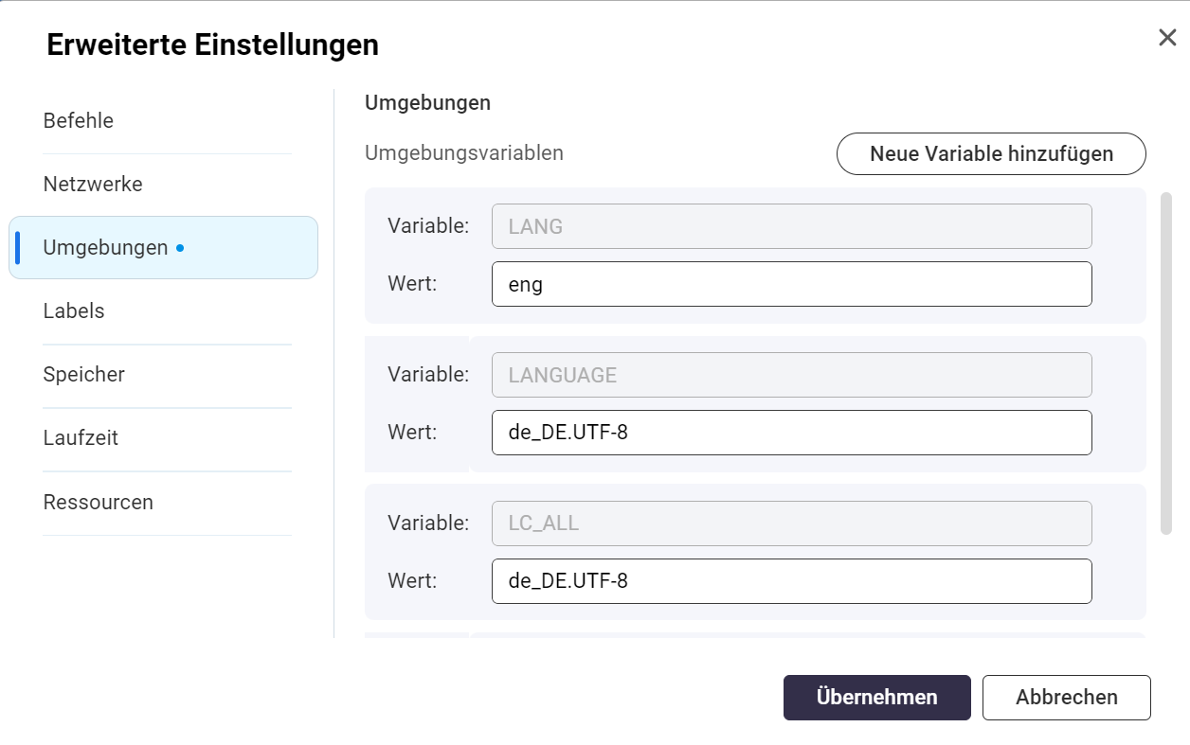Click the Umgebungsvariablen label

click(x=464, y=153)
